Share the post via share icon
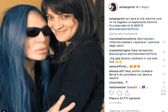168x112 pixels. [127, 93]
